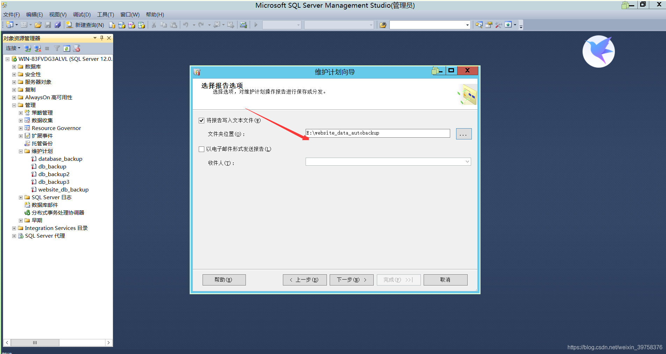666x354 pixels.
Task: Expand the 服务器对象 node
Action: click(x=14, y=82)
